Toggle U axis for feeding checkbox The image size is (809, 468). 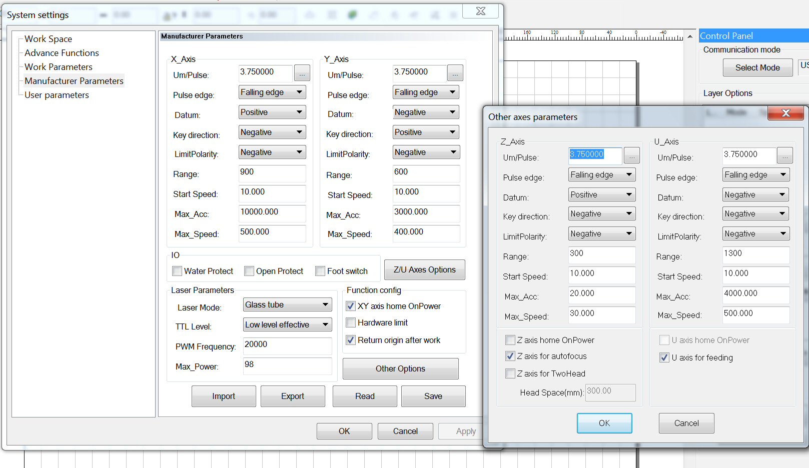pyautogui.click(x=664, y=357)
